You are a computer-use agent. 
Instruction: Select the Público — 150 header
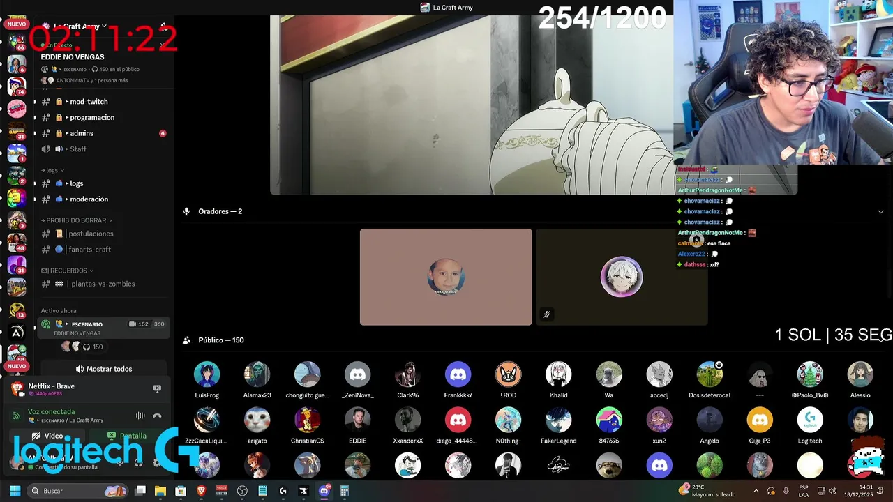point(221,340)
